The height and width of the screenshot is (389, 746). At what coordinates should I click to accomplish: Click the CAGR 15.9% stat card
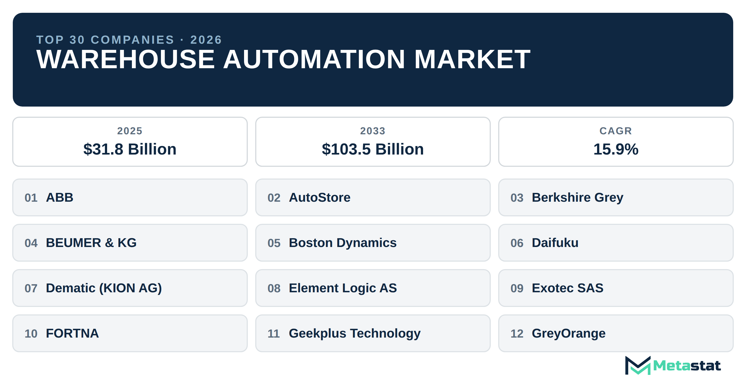pos(616,142)
